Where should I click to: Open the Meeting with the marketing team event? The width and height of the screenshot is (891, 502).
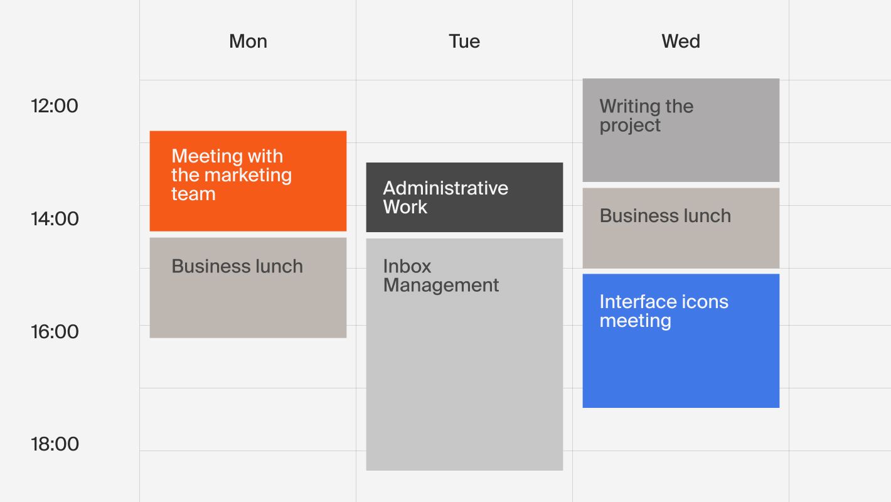[x=248, y=181]
